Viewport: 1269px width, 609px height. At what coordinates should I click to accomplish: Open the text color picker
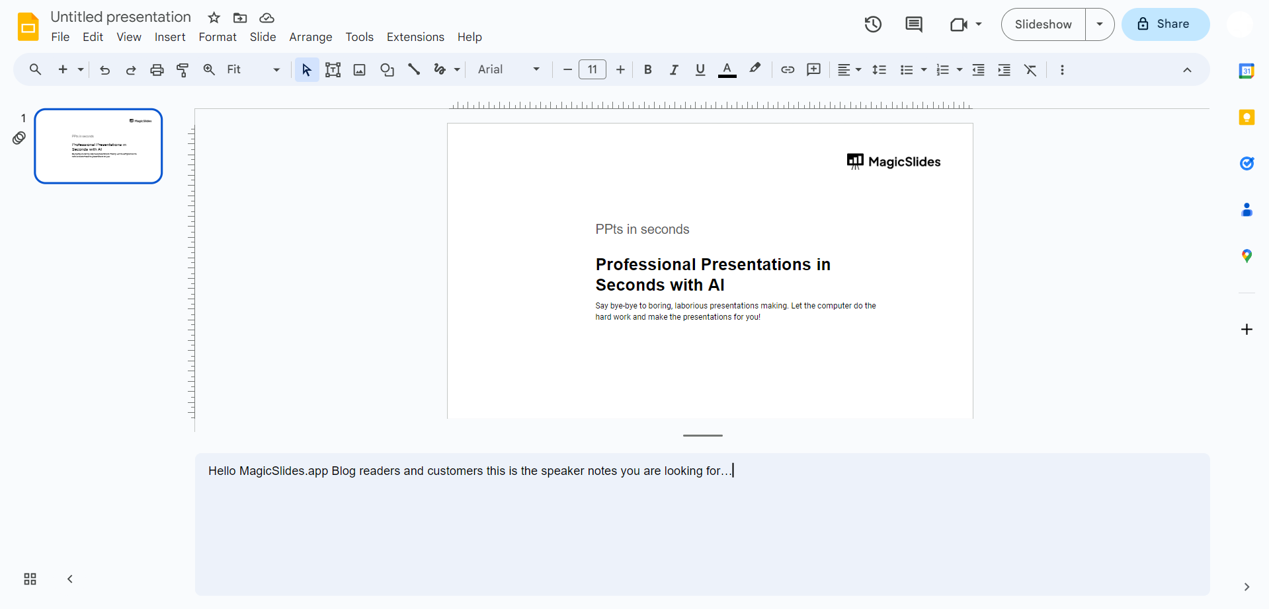727,69
